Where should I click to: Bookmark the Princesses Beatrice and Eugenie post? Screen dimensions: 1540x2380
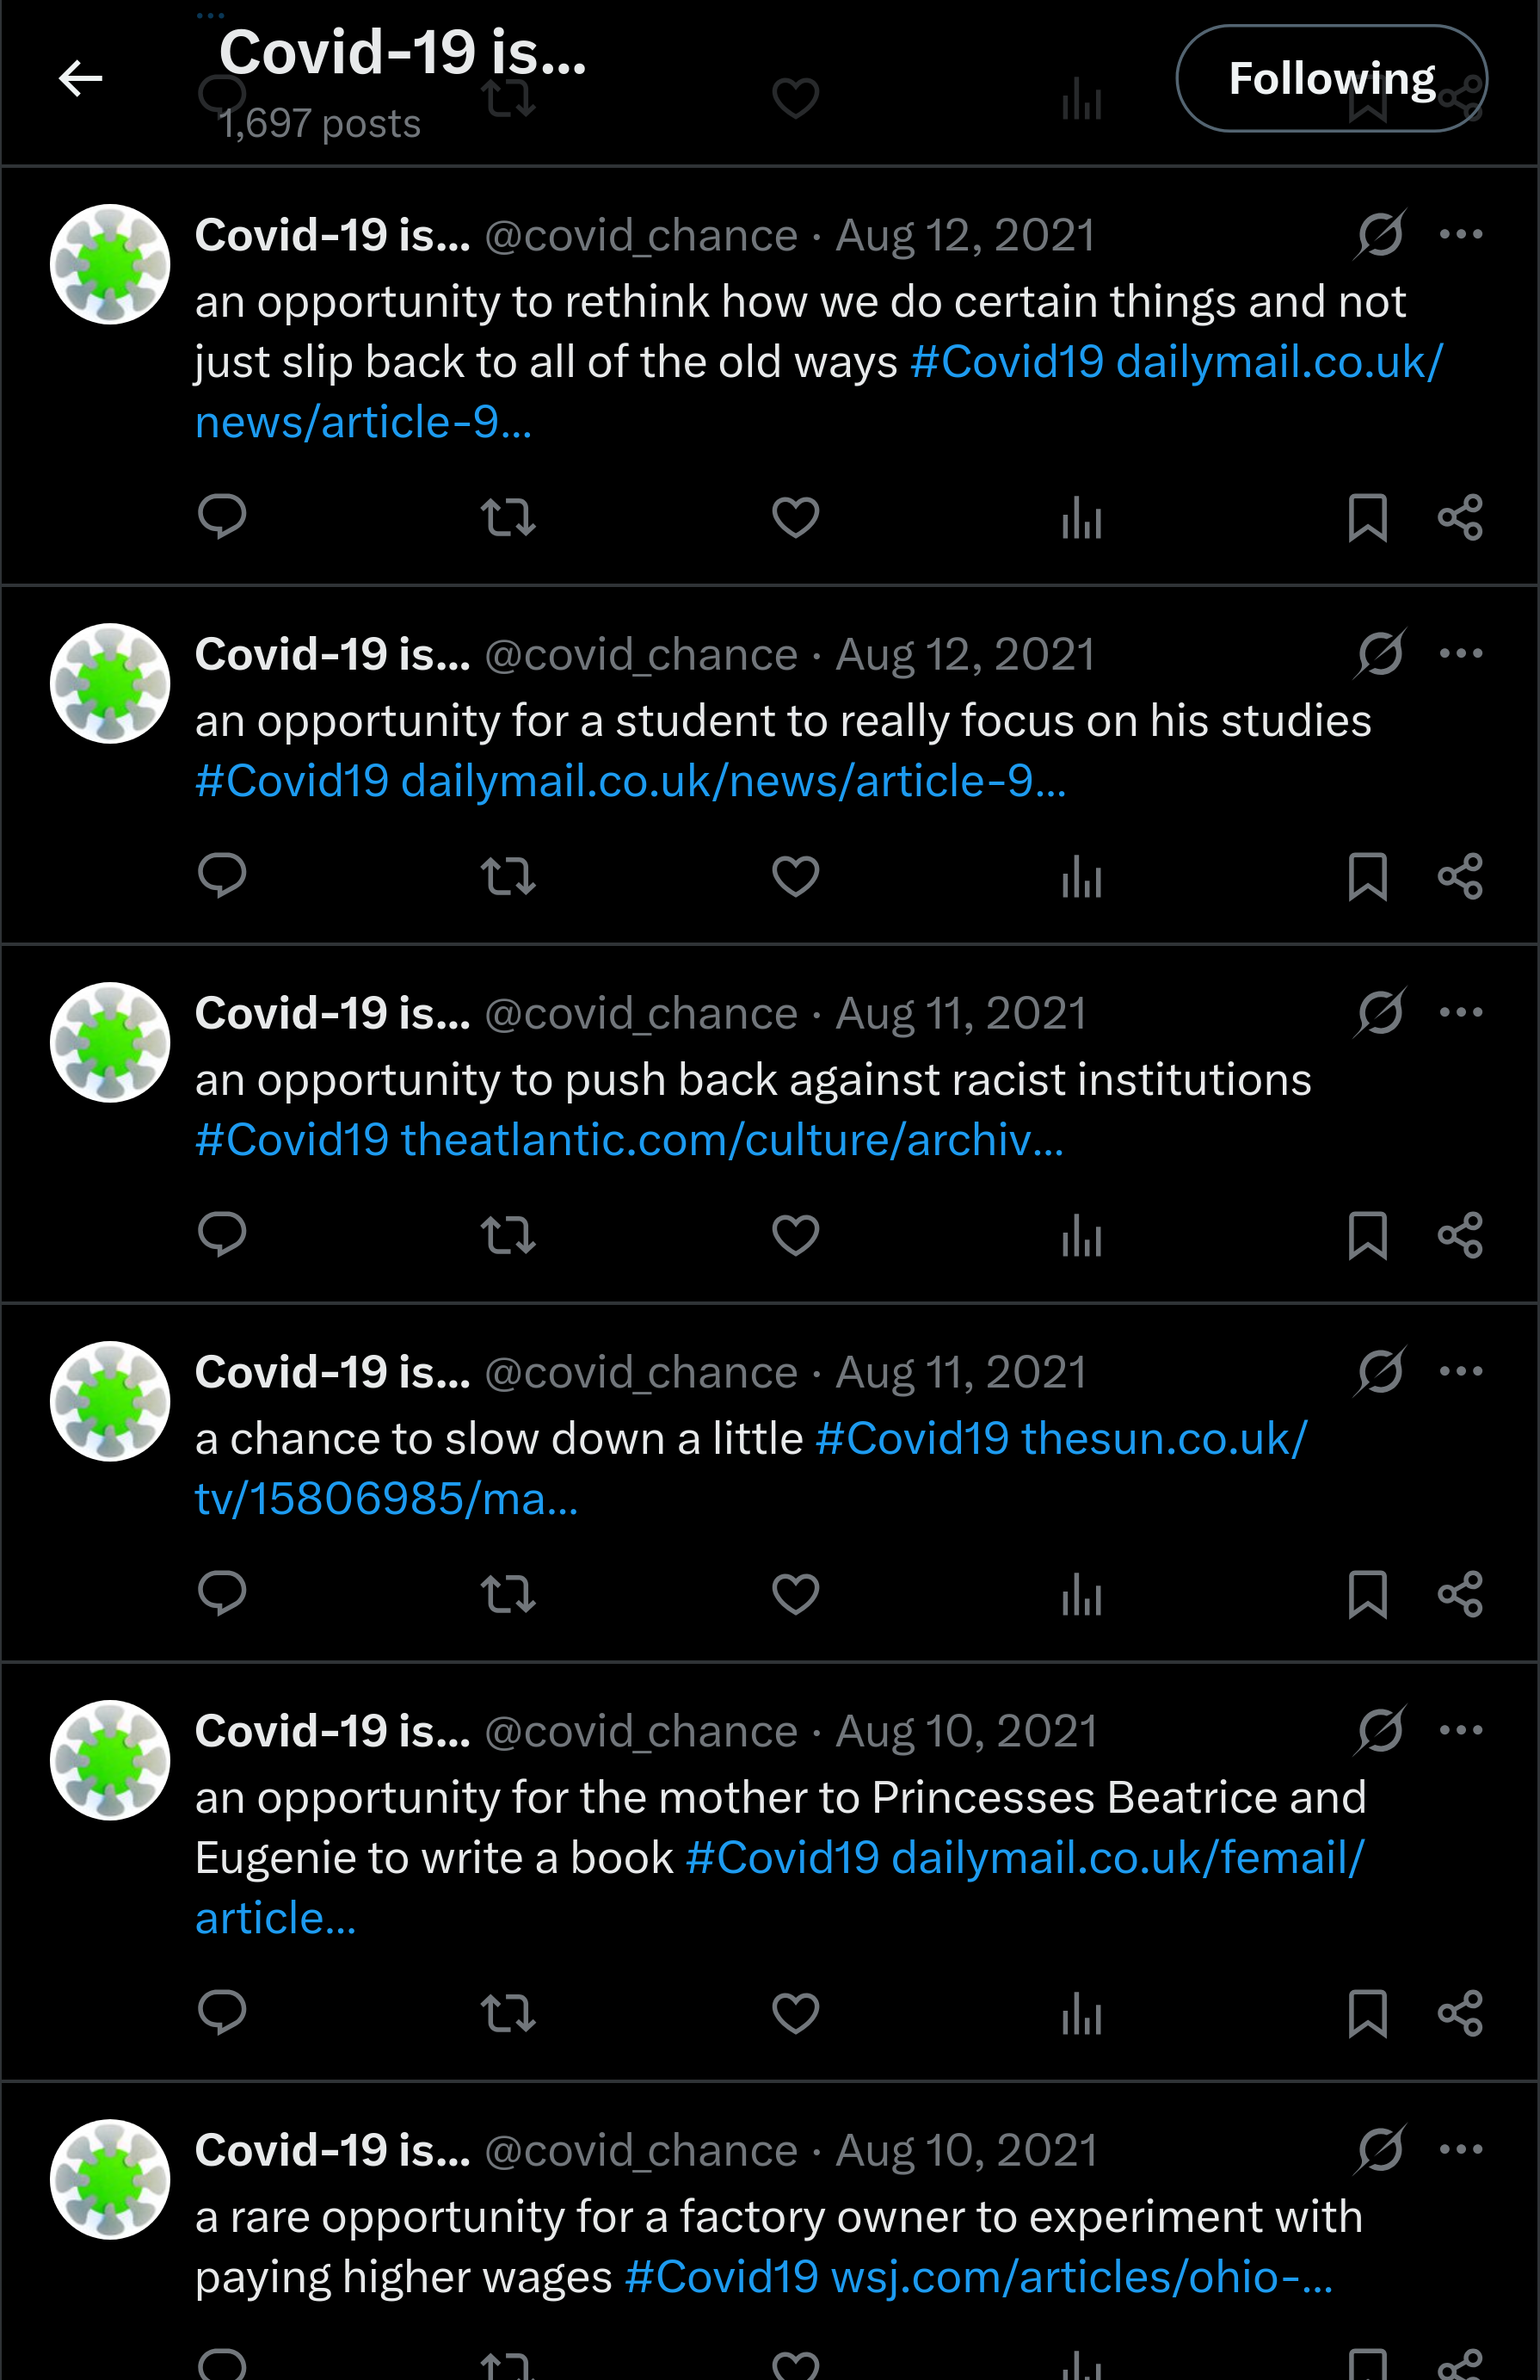point(1367,2013)
